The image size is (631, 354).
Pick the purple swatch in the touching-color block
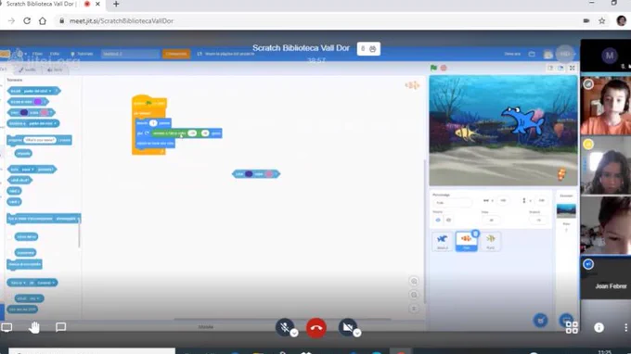pyautogui.click(x=37, y=102)
